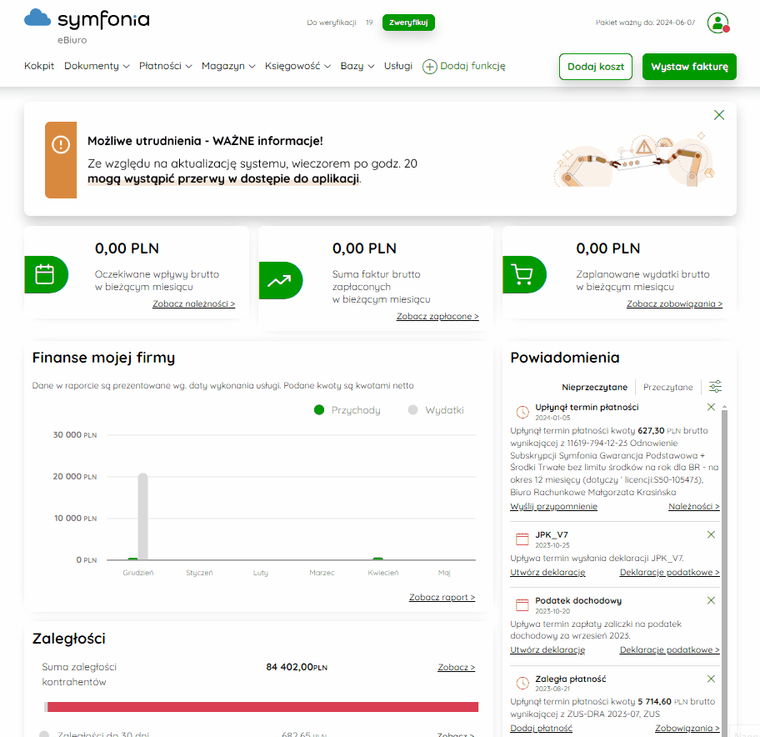Click the plus icon beside Dodaj funkcję
This screenshot has height=737, width=760.
click(x=429, y=67)
